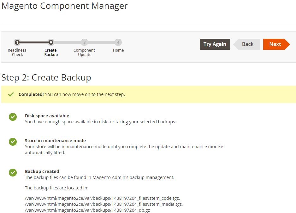Click the 'Store in maintenance mode' heading
Screen dimensions: 296x213
coord(55,141)
